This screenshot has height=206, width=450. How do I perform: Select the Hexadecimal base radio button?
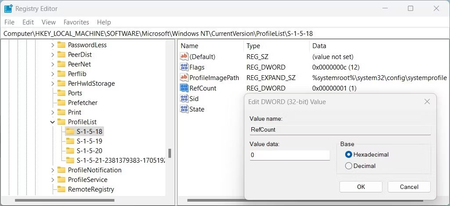tap(349, 154)
